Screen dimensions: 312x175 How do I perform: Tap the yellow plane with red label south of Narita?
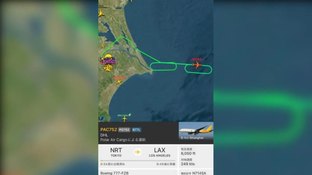coord(119,82)
